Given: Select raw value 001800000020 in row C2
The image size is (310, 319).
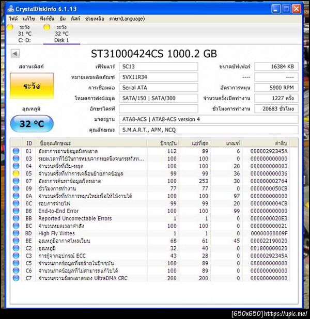Looking at the screenshot, I should coord(269,248).
